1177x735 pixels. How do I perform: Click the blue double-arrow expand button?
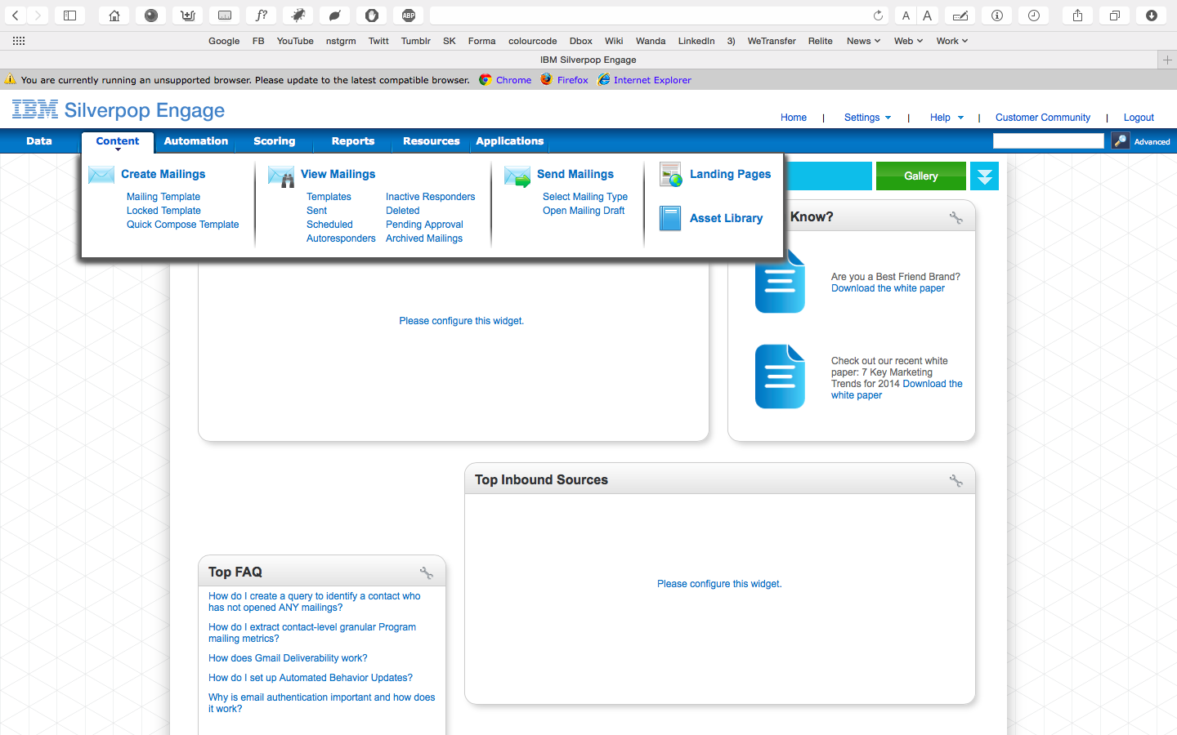(x=984, y=176)
